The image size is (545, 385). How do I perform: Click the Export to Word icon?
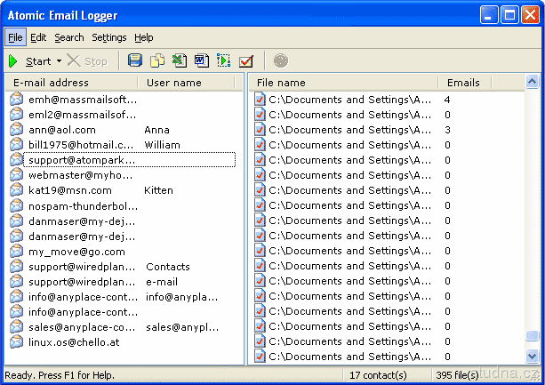click(202, 61)
